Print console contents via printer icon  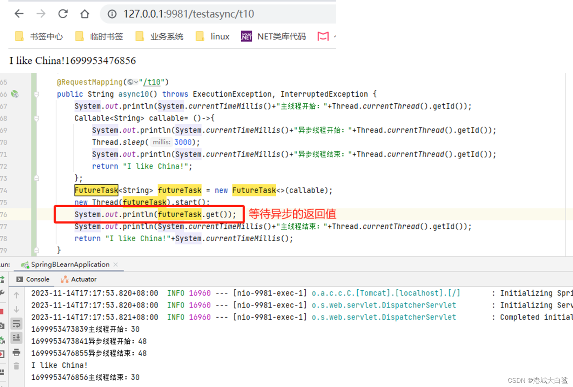[x=16, y=353]
